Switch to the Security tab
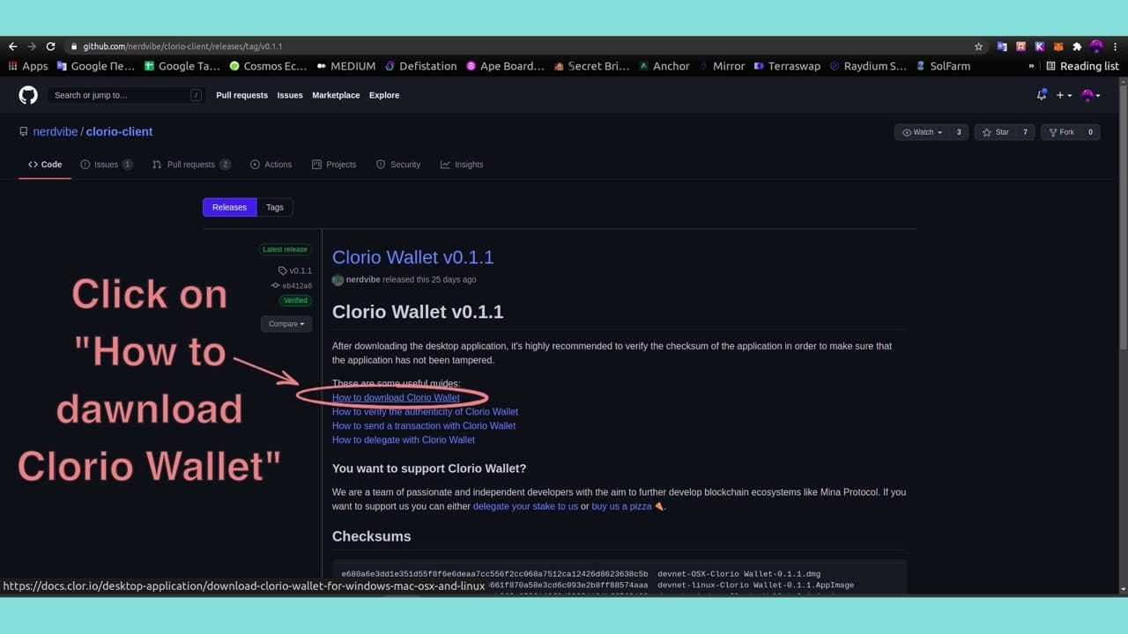Viewport: 1128px width, 634px height. (x=398, y=165)
